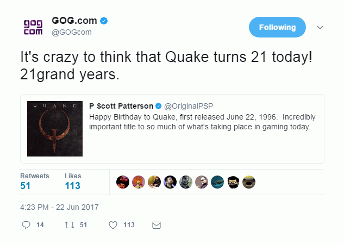This screenshot has width=344, height=244.
Task: Toggle the Following button to unfollow
Action: (x=277, y=27)
